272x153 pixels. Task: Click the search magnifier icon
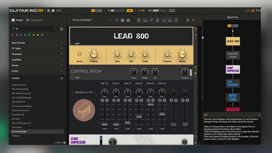(x=13, y=28)
